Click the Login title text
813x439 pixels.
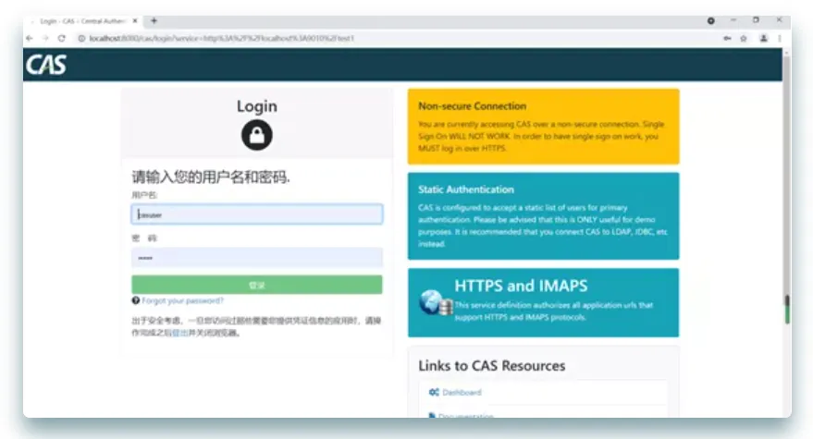(257, 106)
